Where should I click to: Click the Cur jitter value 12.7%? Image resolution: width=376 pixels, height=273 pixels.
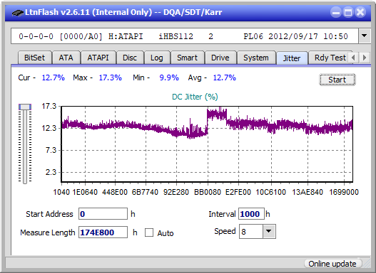tap(54, 77)
